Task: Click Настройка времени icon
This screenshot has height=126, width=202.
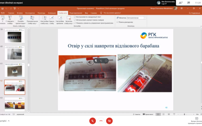Action: click(x=60, y=20)
